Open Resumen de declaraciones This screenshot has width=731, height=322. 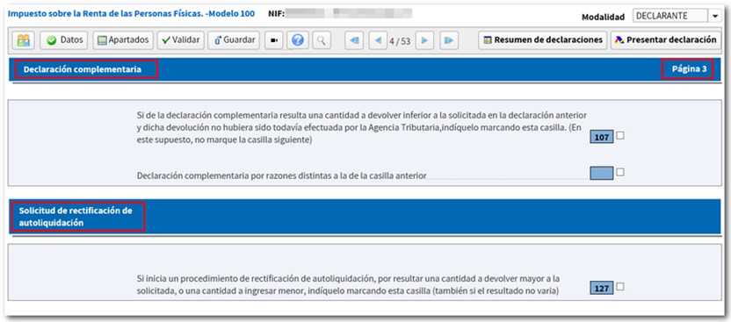click(x=543, y=40)
